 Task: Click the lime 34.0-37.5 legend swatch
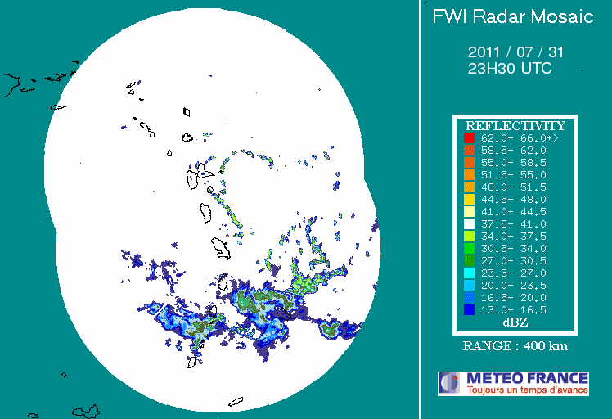(x=469, y=237)
